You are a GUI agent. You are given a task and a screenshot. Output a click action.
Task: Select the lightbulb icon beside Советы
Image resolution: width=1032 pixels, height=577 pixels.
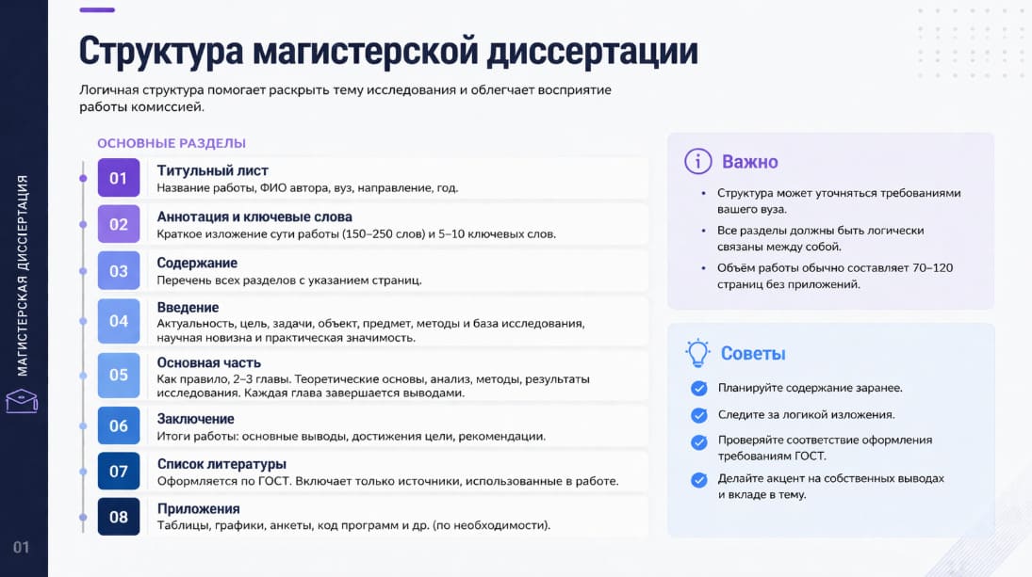[697, 352]
